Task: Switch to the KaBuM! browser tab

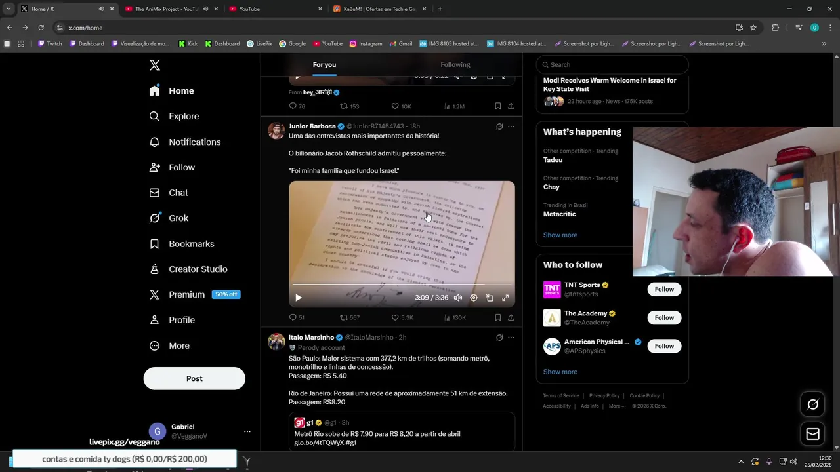Action: point(379,9)
